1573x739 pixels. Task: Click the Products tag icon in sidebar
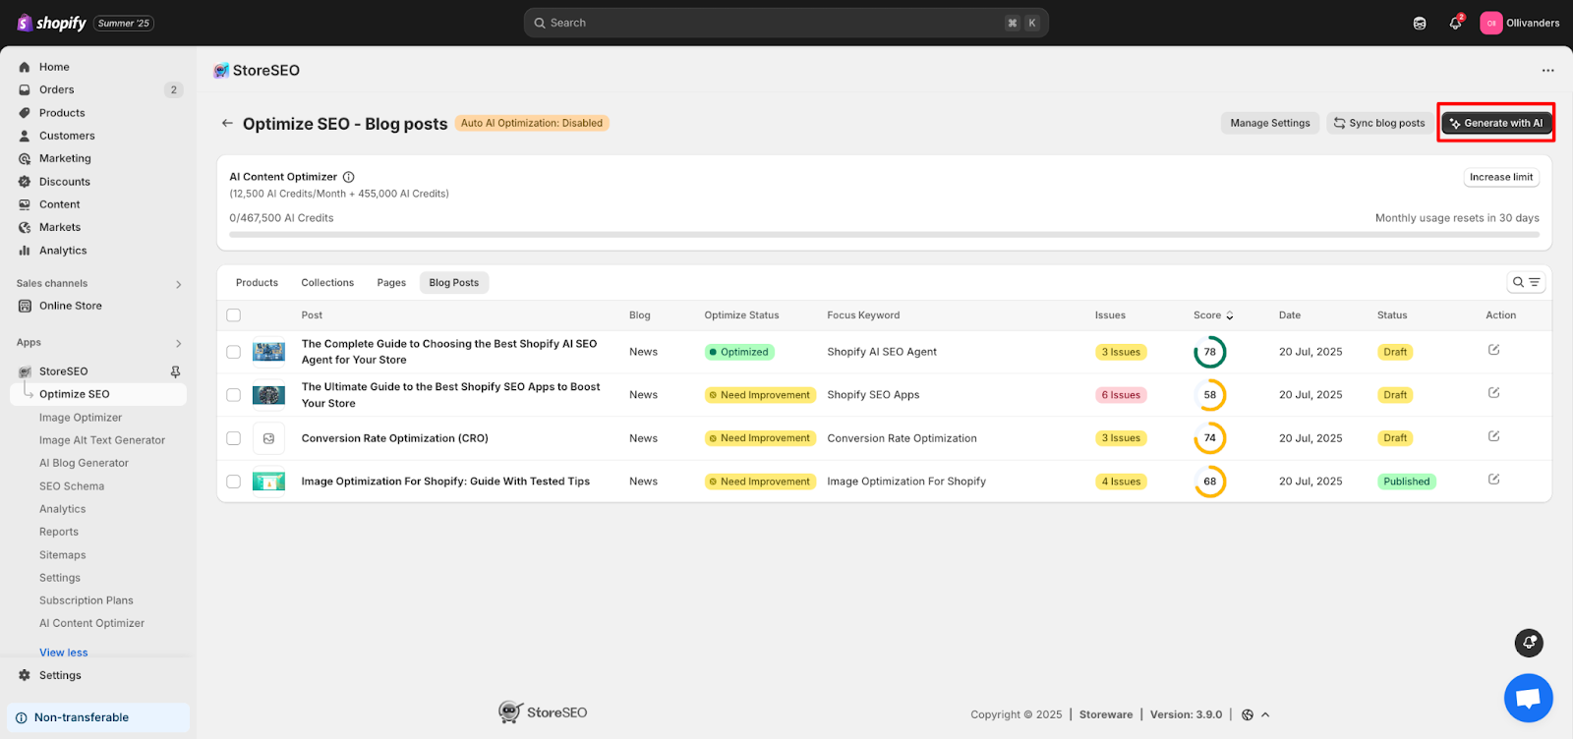click(25, 113)
